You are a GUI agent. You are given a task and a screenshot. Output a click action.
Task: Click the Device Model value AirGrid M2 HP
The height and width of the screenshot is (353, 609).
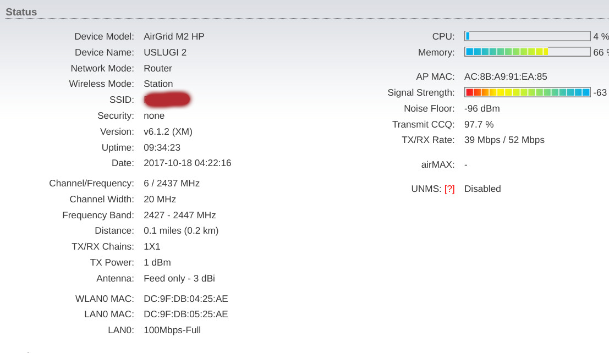[x=174, y=36]
